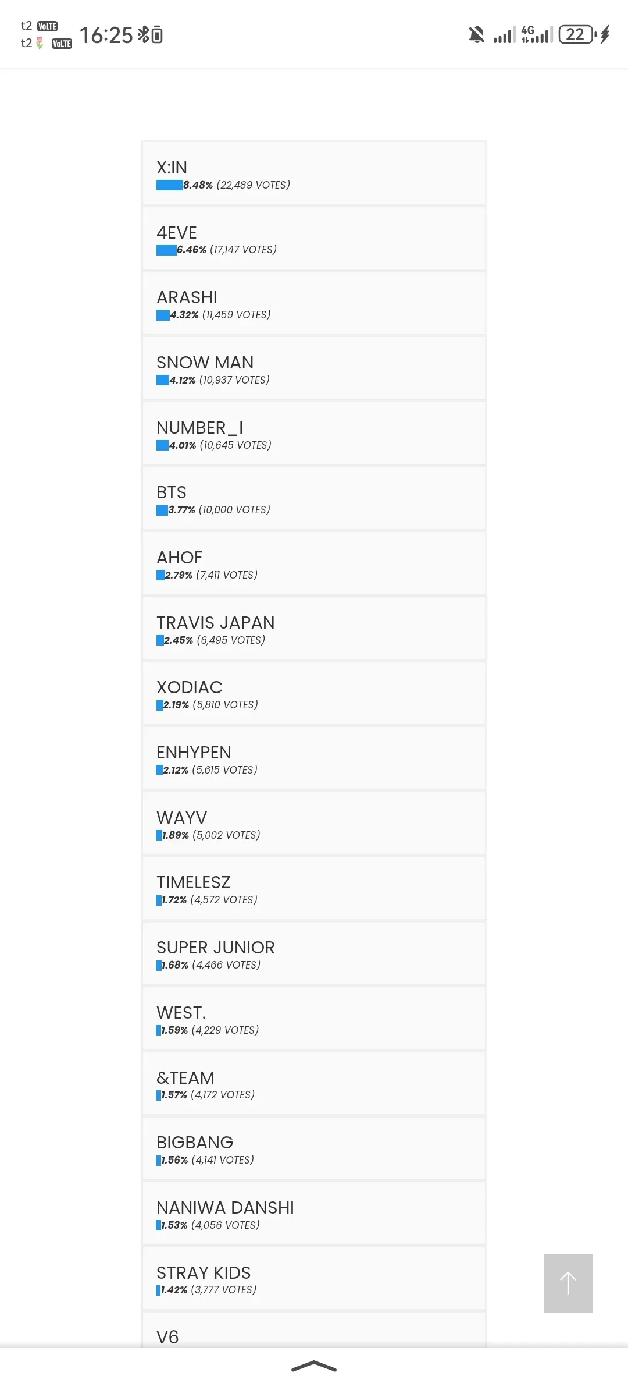Tap the X:IN blue percentage bar
This screenshot has height=1383, width=628.
170,185
